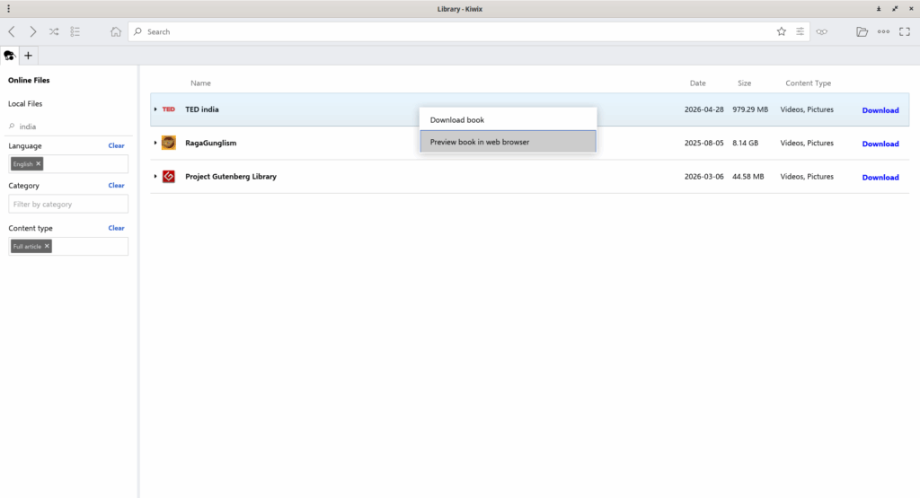Click the size 44.58 MB

tap(748, 177)
